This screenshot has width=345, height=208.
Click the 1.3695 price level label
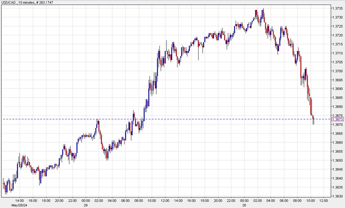pos(337,80)
